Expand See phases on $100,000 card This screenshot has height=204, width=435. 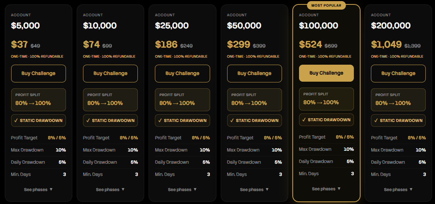(326, 189)
